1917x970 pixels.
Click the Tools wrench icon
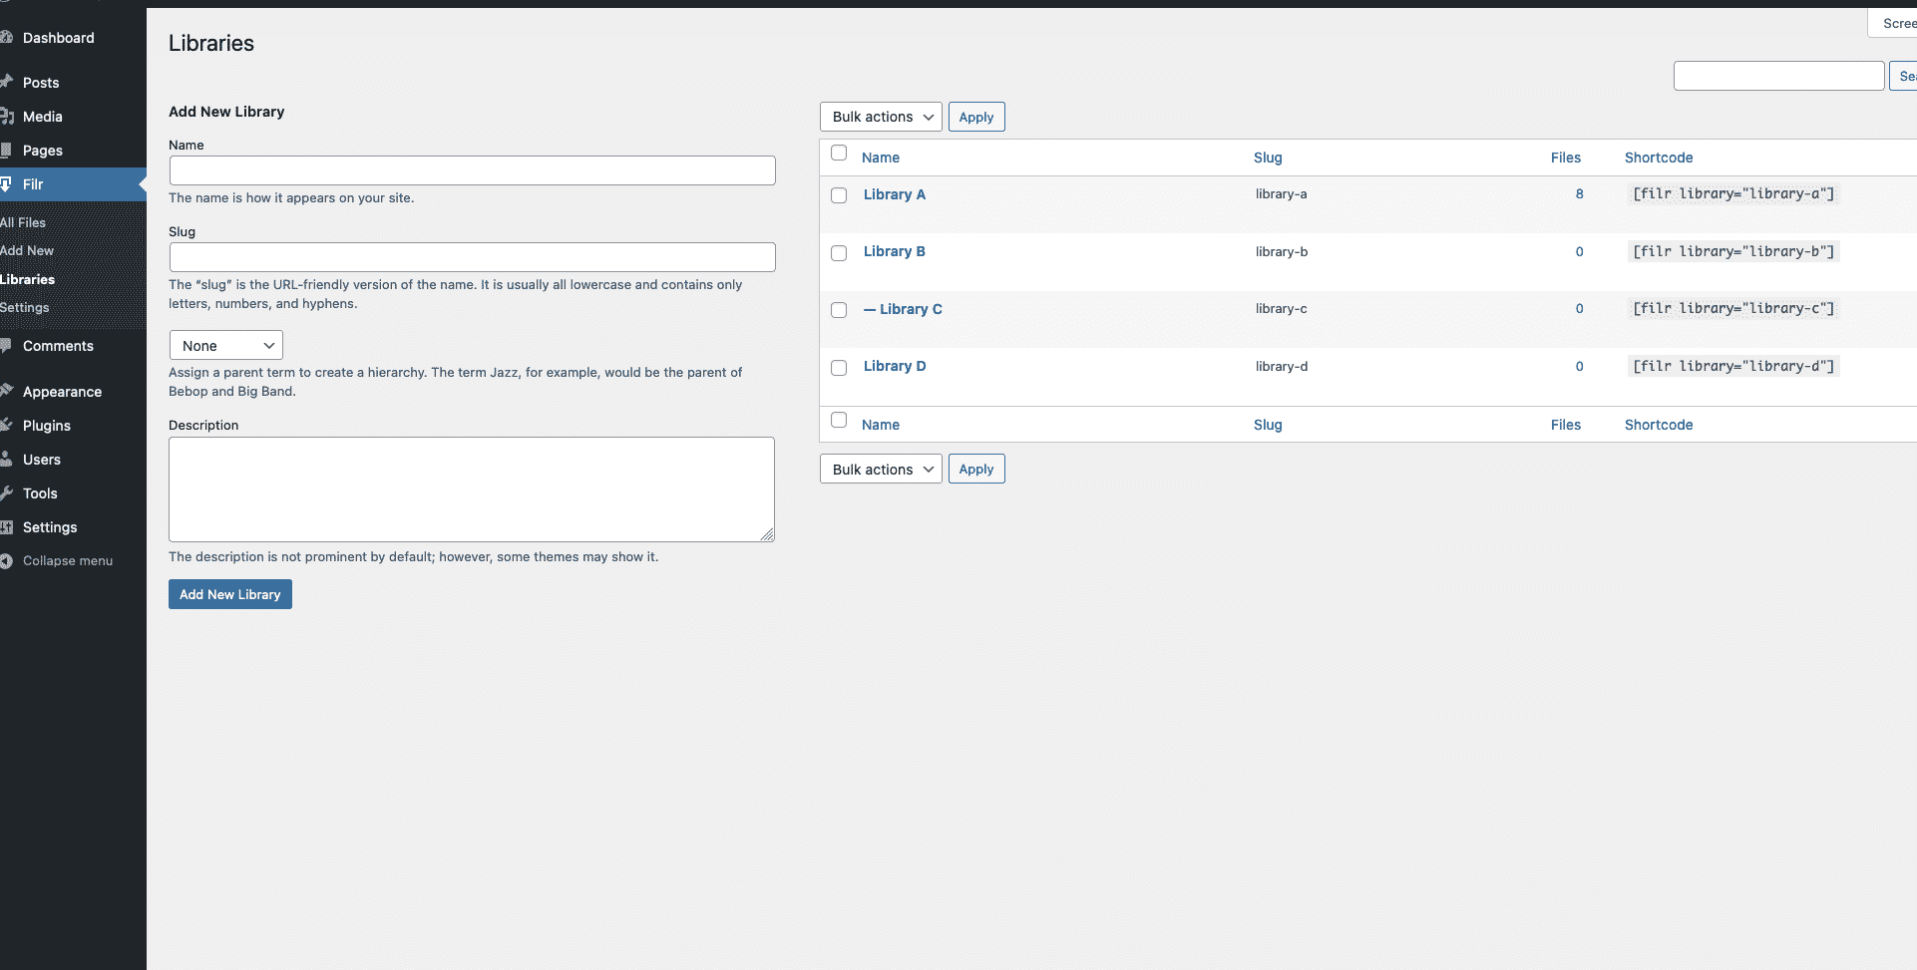click(5, 493)
